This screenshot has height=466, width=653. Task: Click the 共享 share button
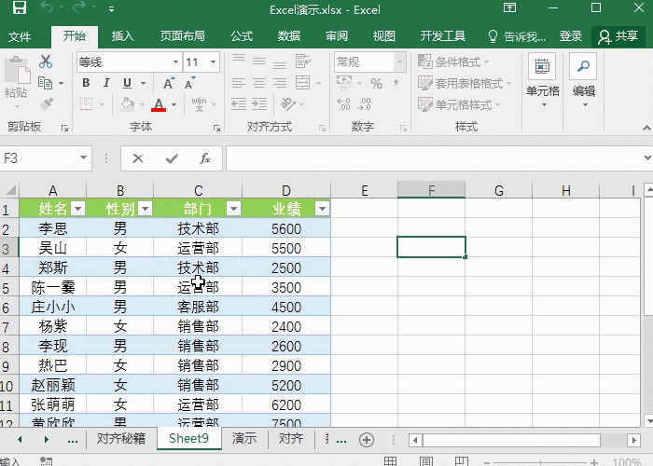coord(619,36)
